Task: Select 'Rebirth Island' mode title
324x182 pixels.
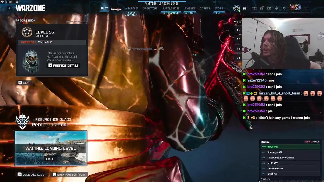Action: [49, 125]
